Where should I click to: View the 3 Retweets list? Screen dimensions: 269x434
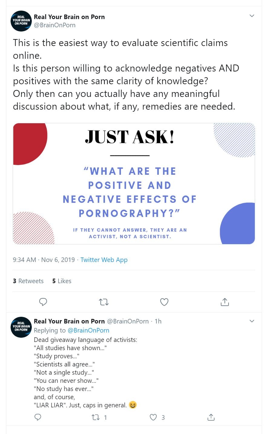(28, 281)
